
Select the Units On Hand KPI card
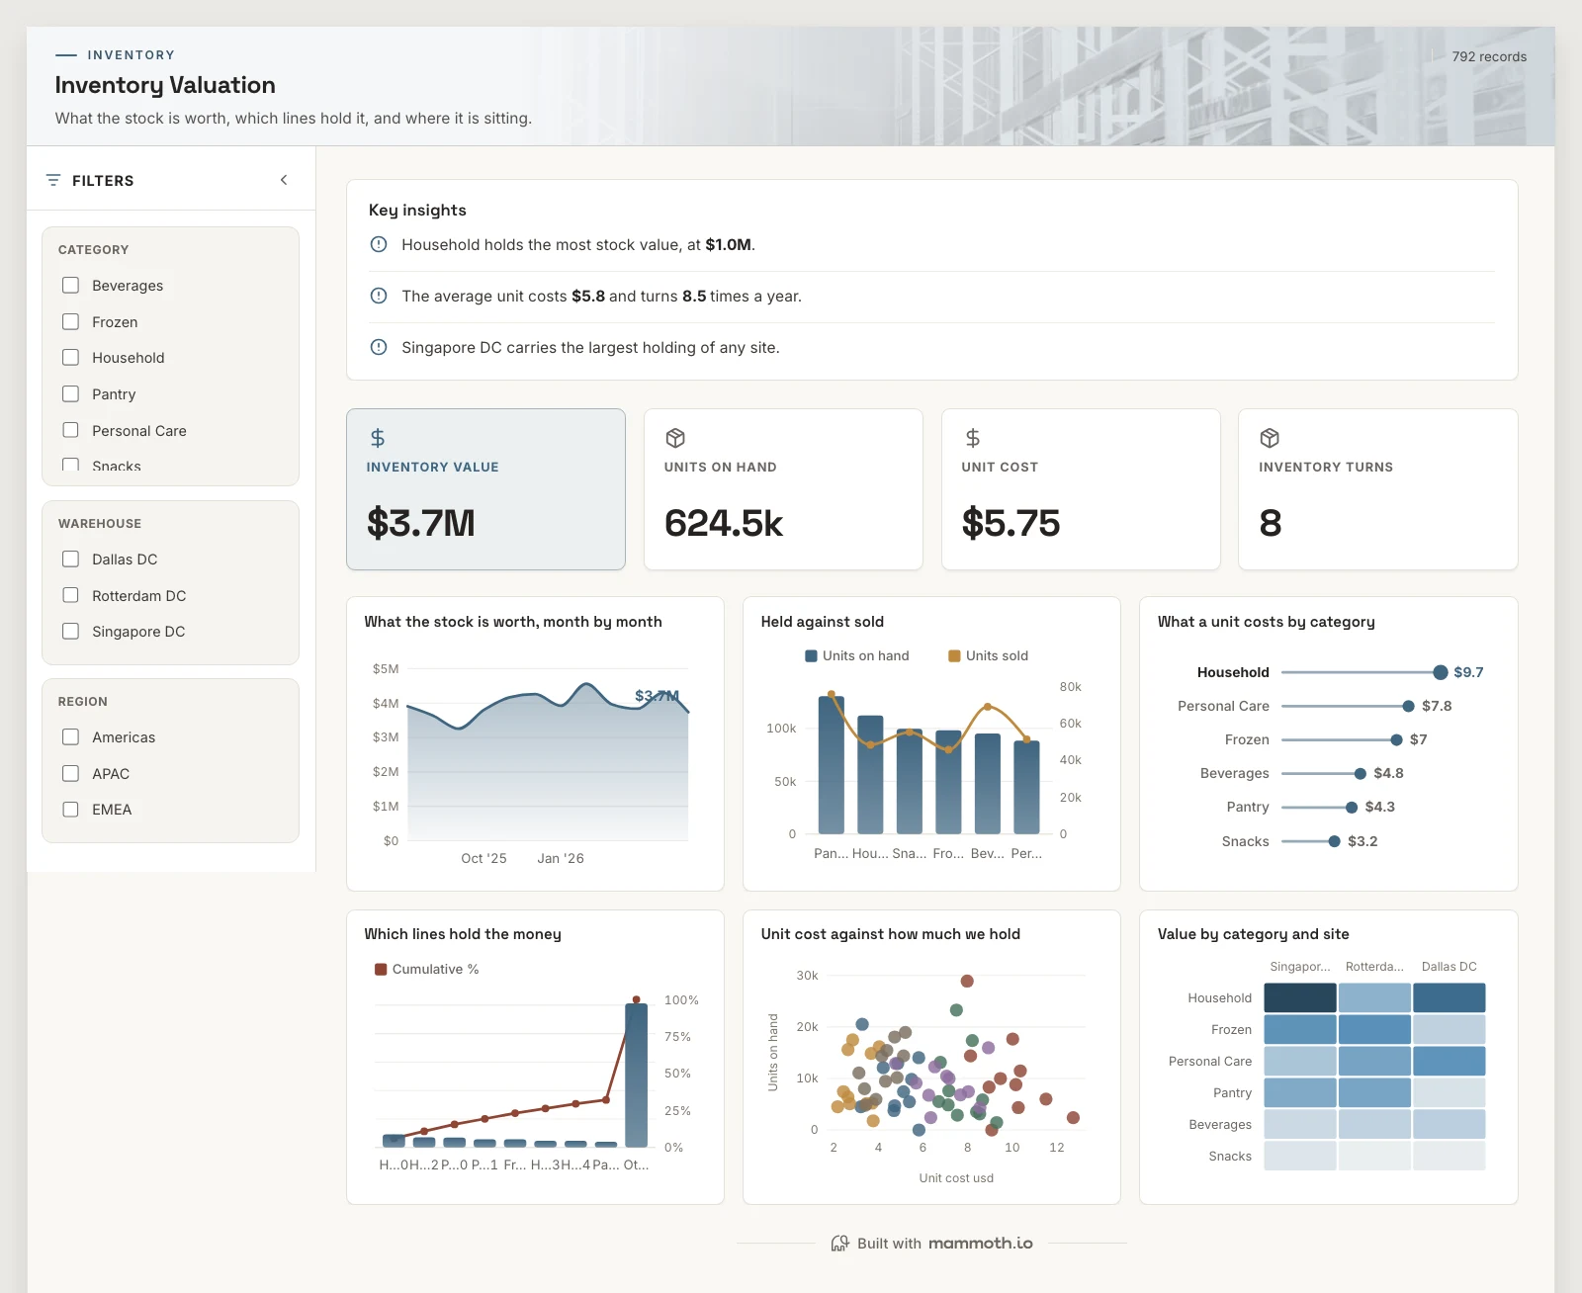point(783,489)
